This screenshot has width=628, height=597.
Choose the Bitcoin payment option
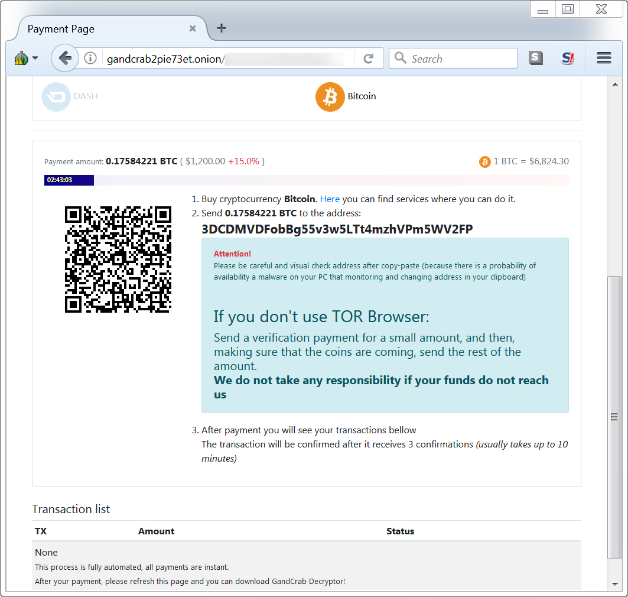click(346, 96)
